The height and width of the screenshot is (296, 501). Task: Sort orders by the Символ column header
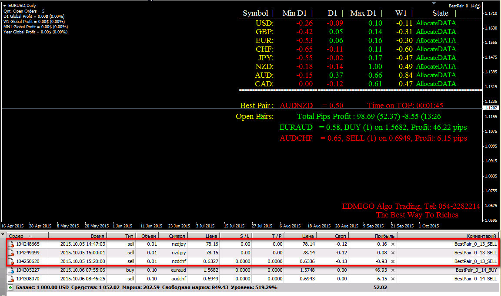pyautogui.click(x=173, y=236)
